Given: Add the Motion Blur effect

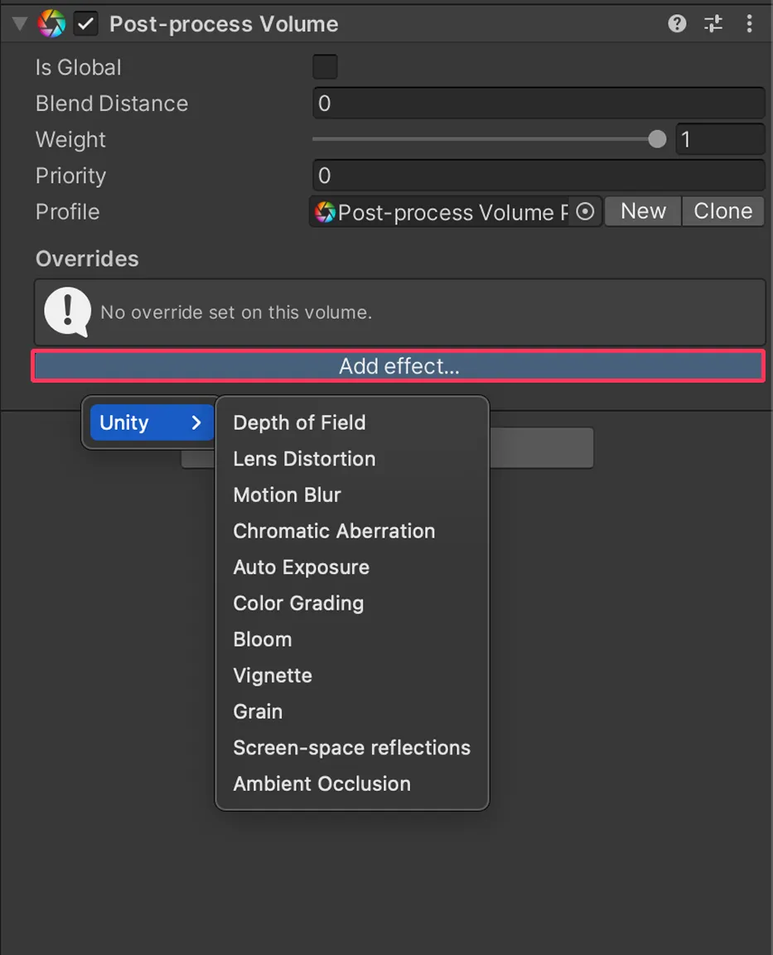Looking at the screenshot, I should (x=352, y=494).
